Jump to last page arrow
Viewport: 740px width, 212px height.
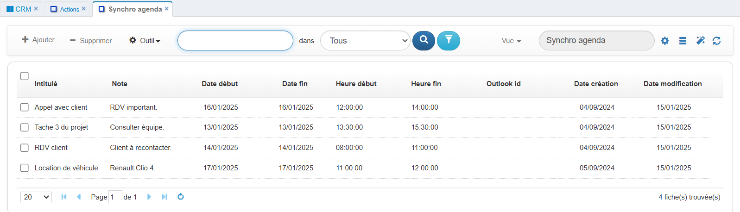[164, 197]
